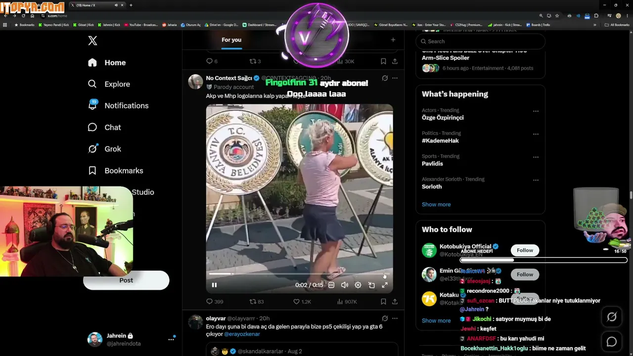Click the Grok icon on olayvar post
The image size is (633, 356).
coord(385,318)
